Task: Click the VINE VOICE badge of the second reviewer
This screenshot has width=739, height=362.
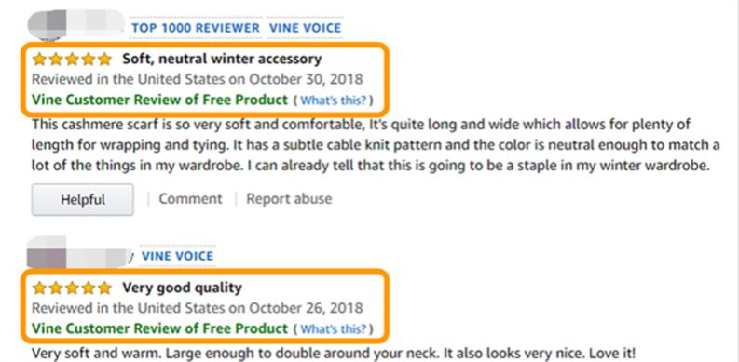Action: point(178,256)
